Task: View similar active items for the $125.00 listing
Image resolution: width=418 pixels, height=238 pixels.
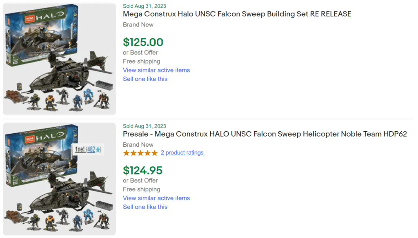Action: [x=156, y=70]
